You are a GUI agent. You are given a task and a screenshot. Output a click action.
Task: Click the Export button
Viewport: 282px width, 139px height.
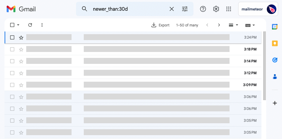160,25
